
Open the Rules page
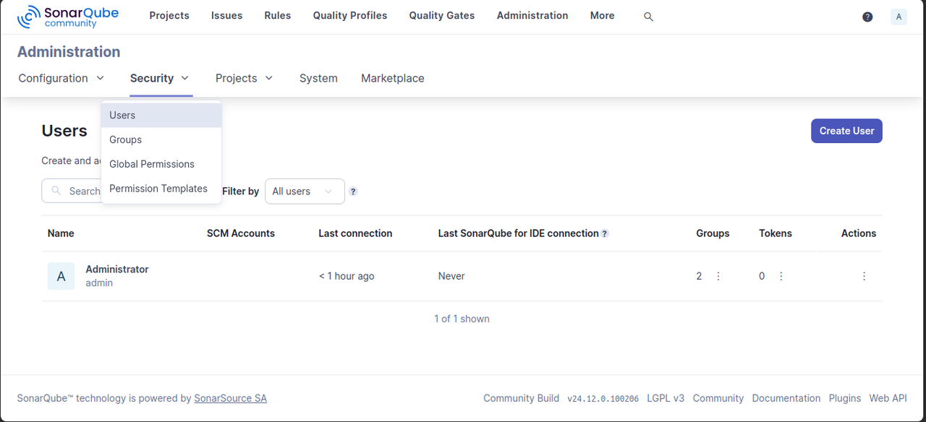point(278,15)
